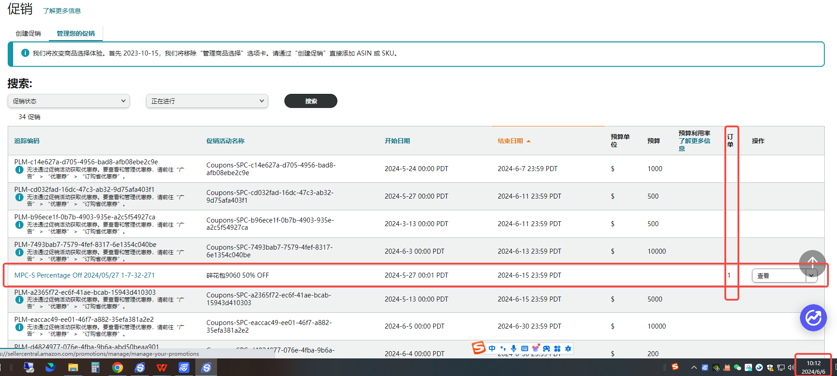Click the order count "1" in MPC-S row
The image size is (837, 376).
(729, 275)
